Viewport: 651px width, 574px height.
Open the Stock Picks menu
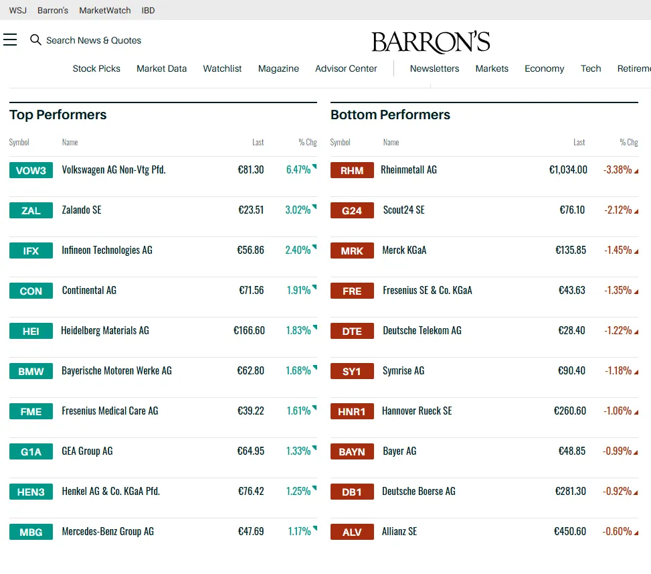point(96,68)
